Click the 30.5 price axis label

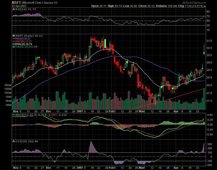click(209, 48)
